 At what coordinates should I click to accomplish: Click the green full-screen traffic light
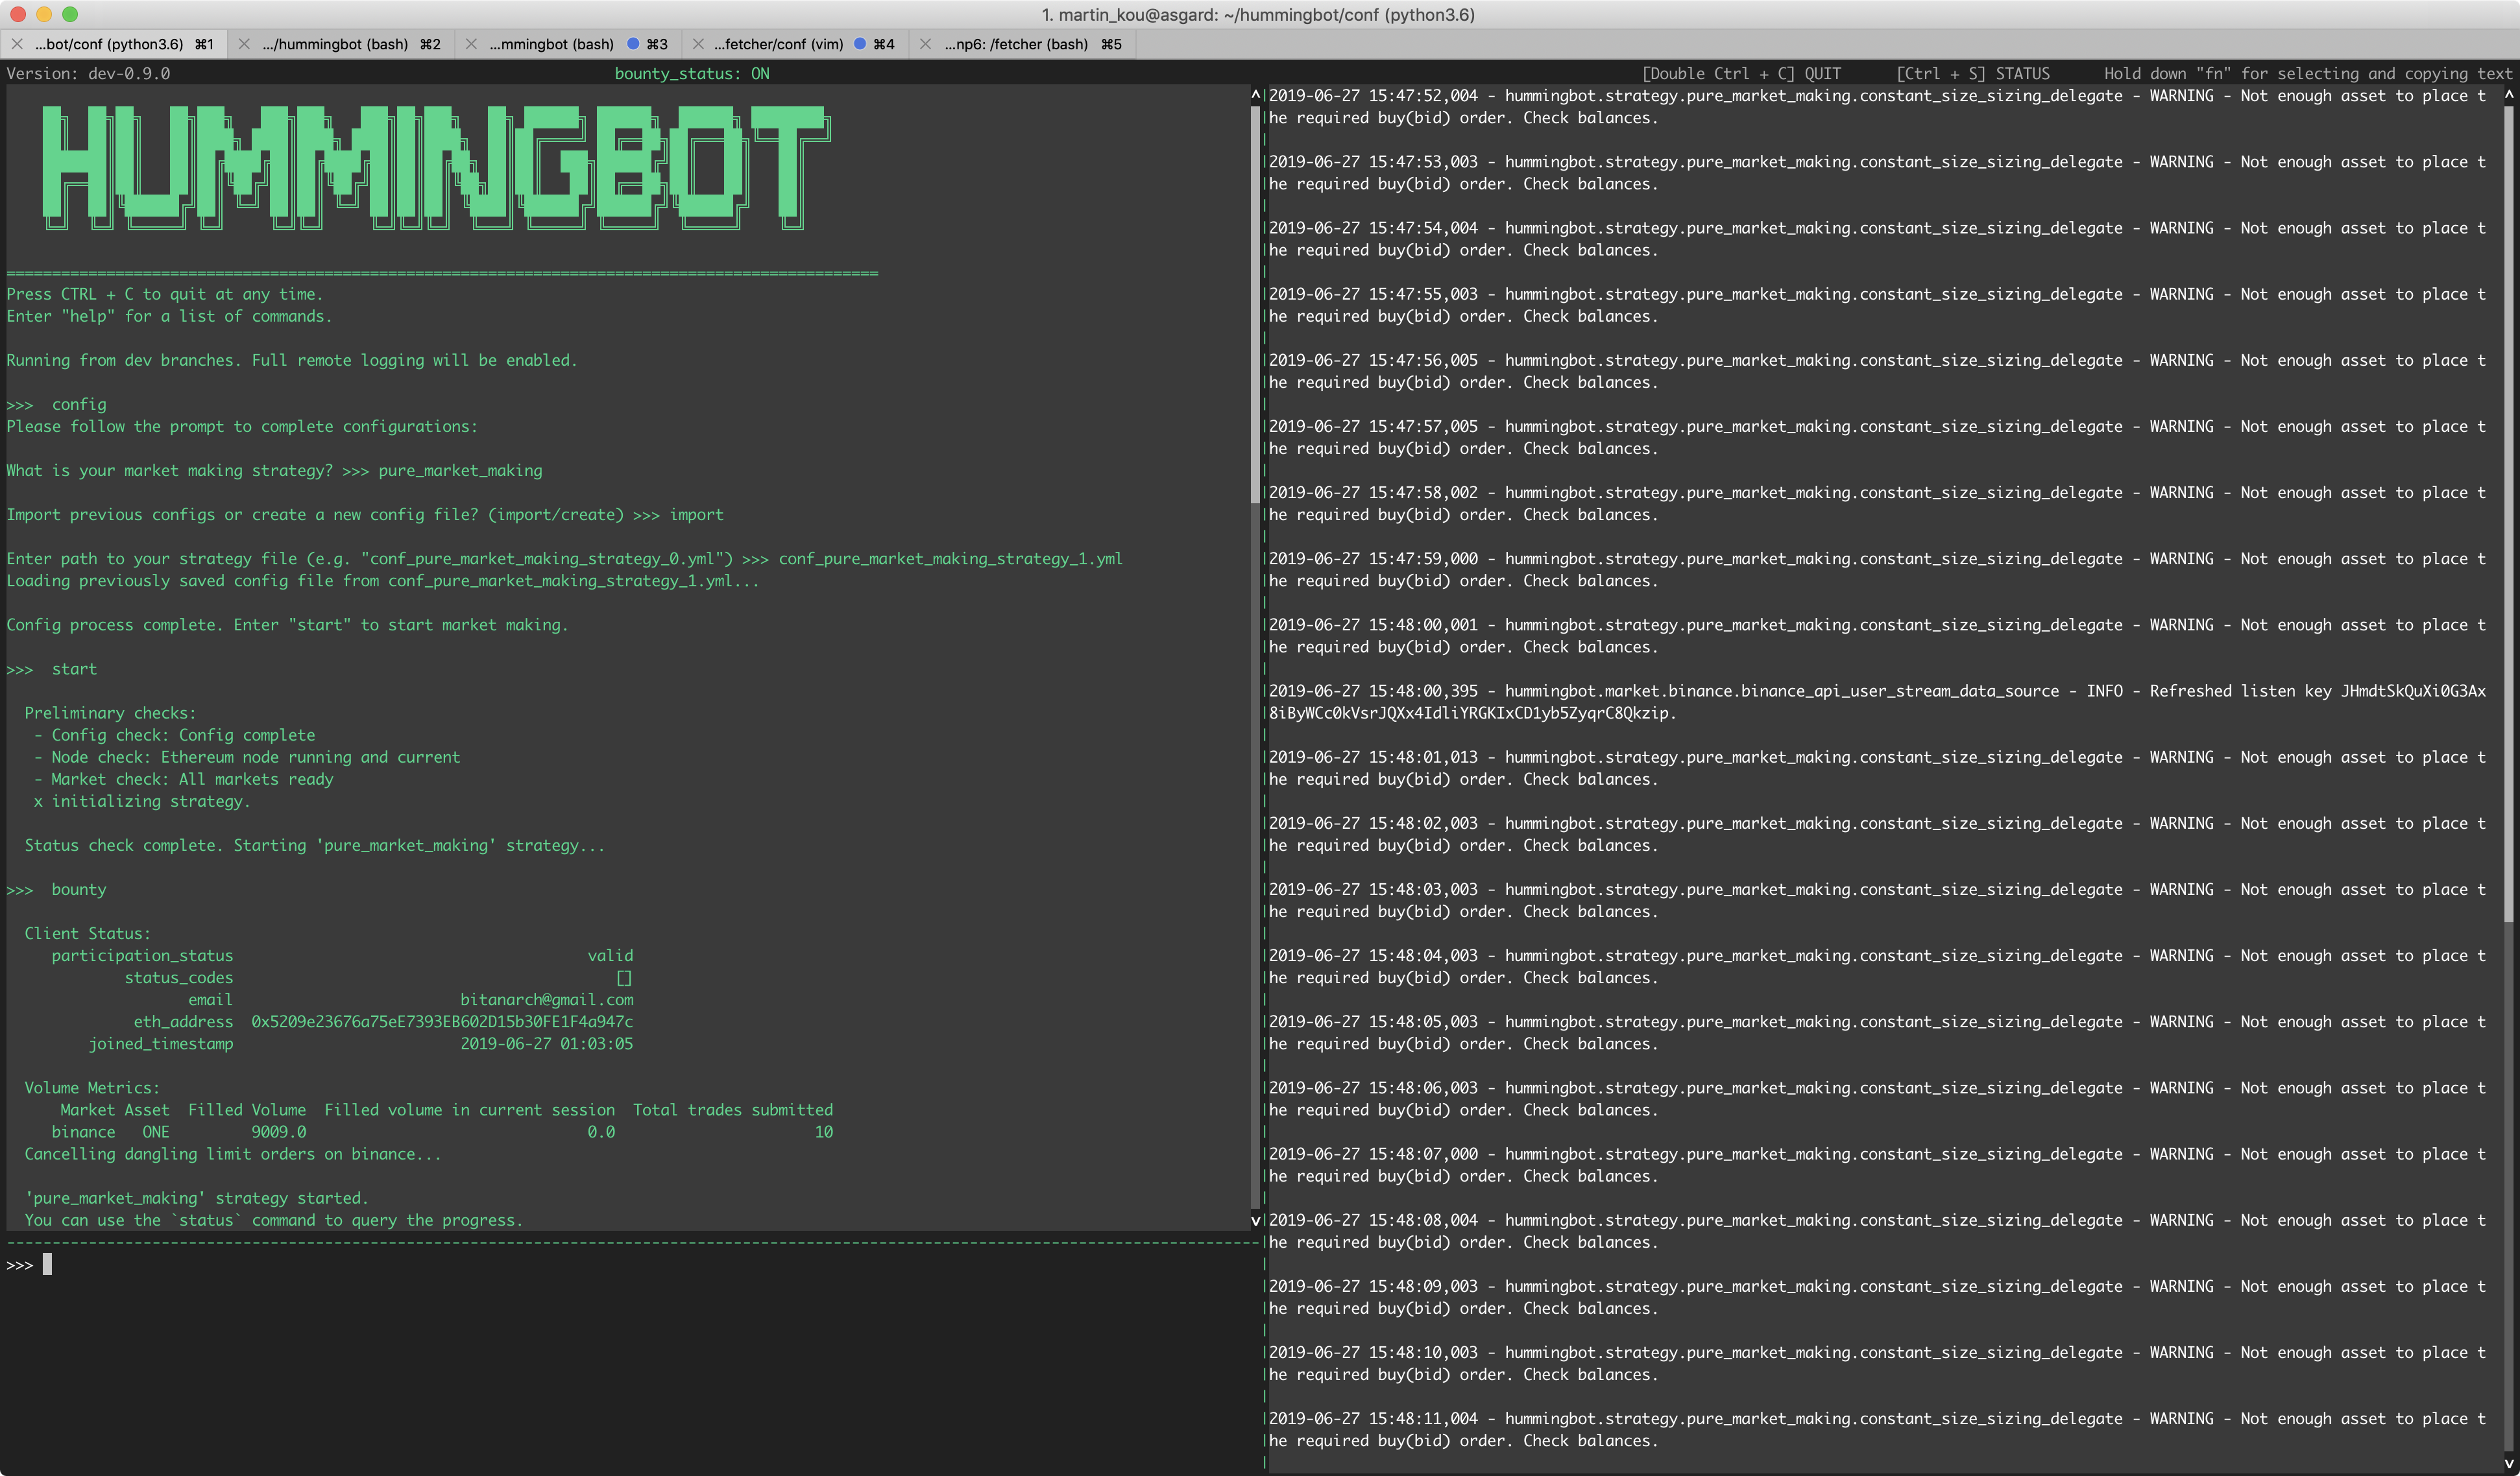69,14
